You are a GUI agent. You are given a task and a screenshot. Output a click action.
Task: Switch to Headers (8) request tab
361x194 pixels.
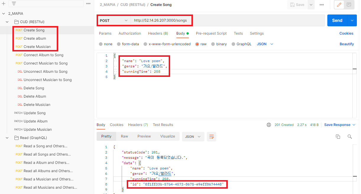[x=158, y=33]
